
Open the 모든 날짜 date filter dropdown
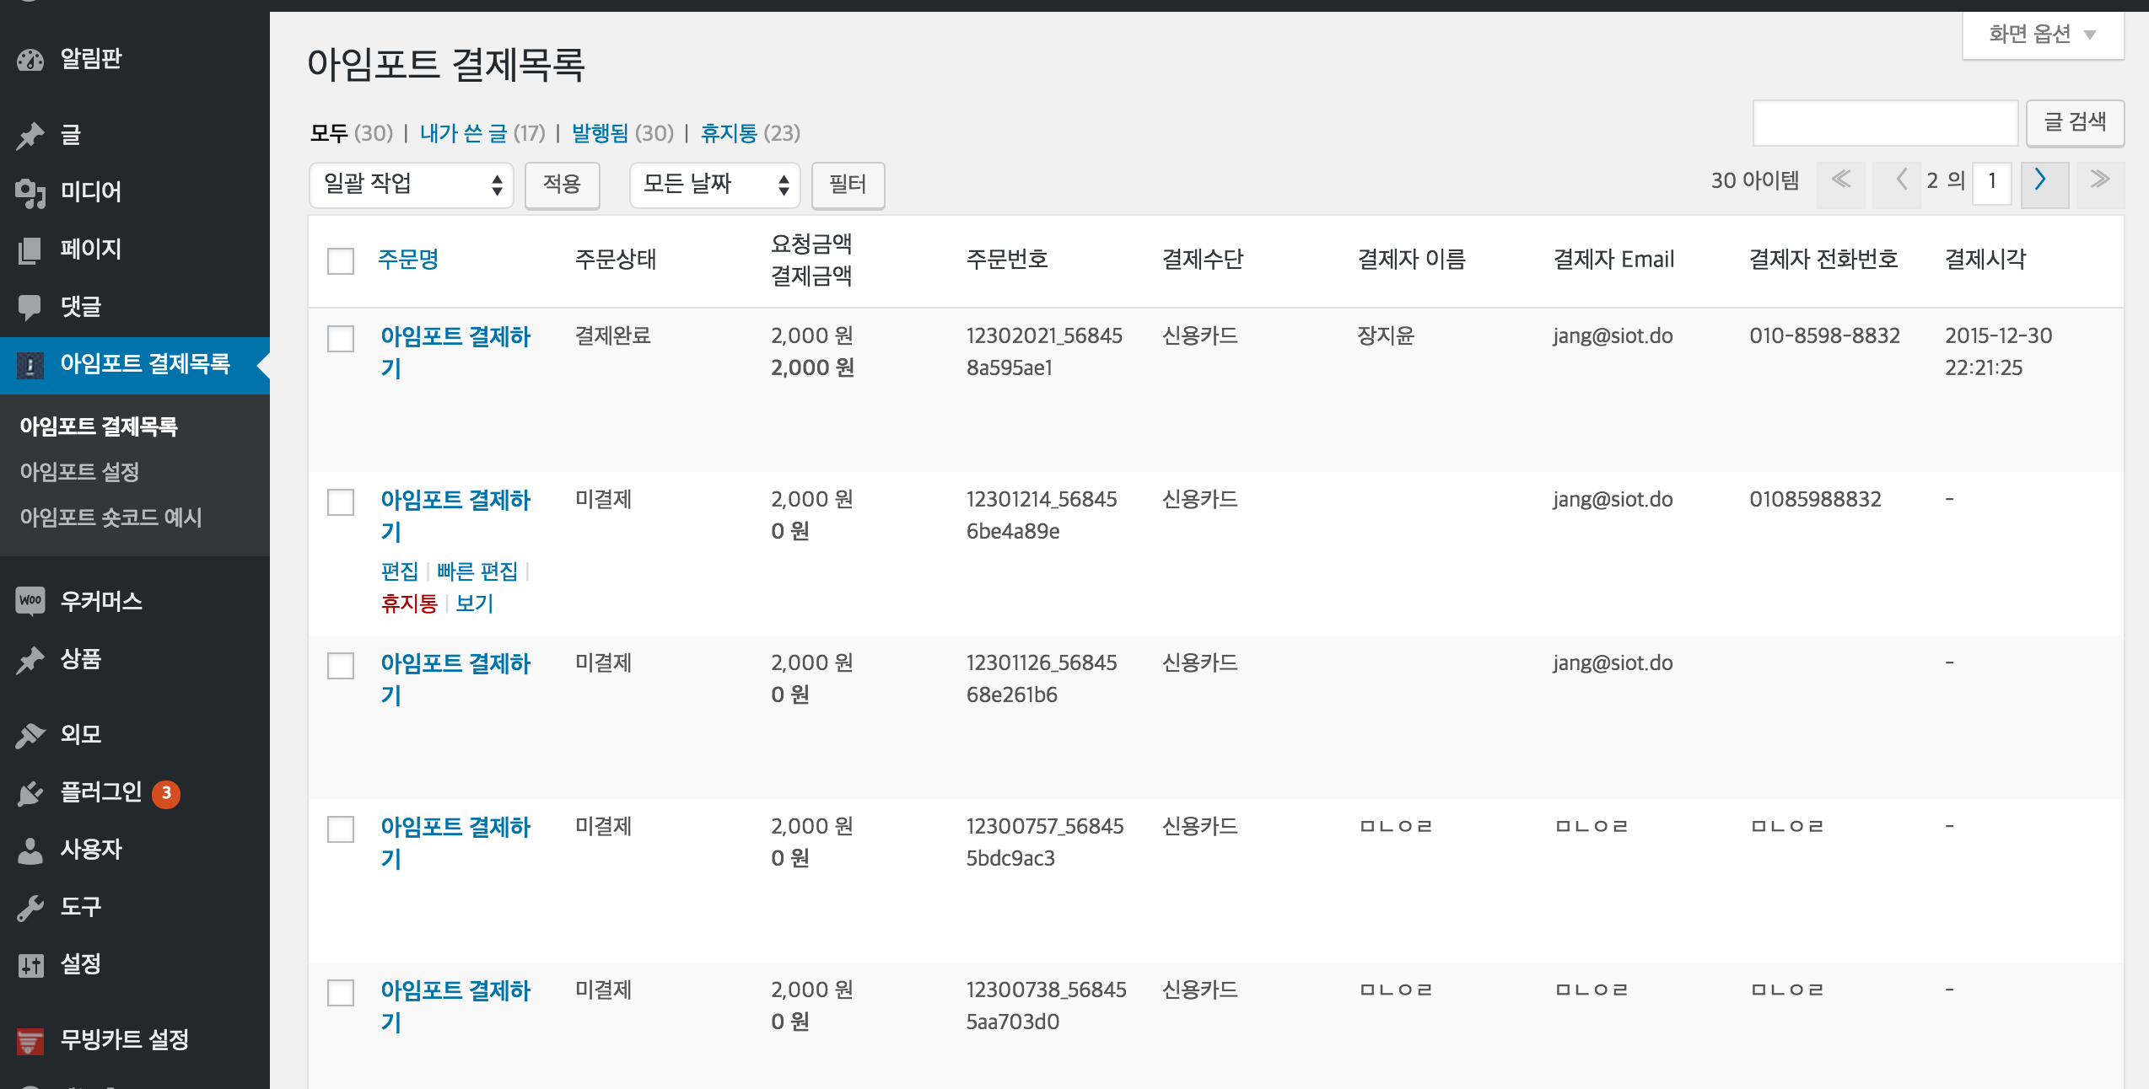714,185
